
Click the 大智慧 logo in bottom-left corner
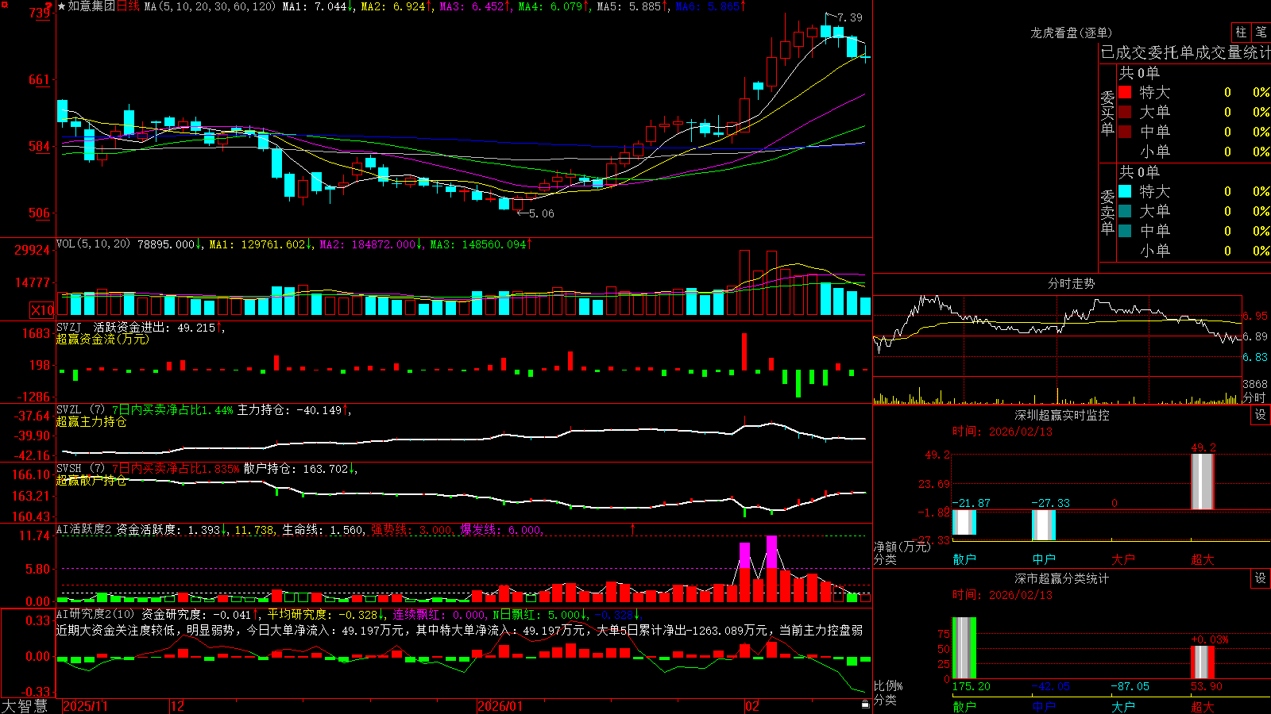[x=25, y=706]
